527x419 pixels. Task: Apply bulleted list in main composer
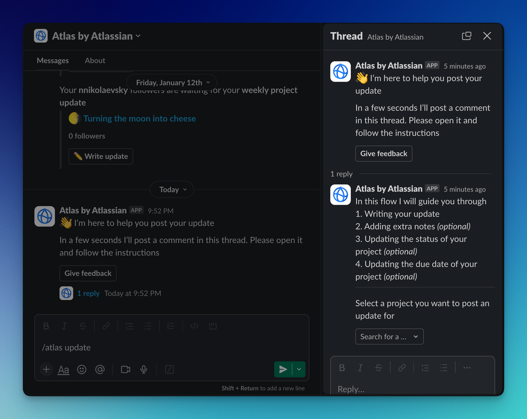tap(148, 326)
